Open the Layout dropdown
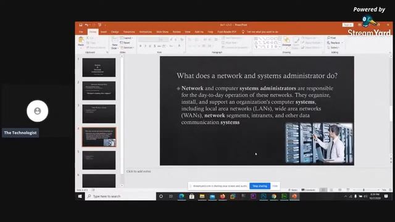Screen dimensions: 395x222 127,38
